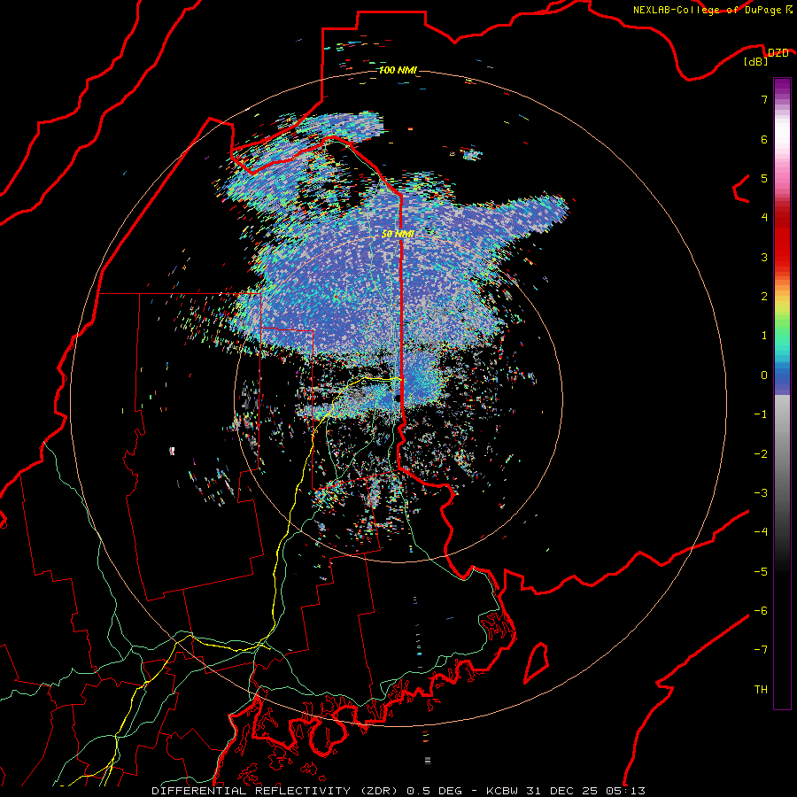The width and height of the screenshot is (797, 797).
Task: Click the -7 value on dB scale
Action: click(761, 650)
